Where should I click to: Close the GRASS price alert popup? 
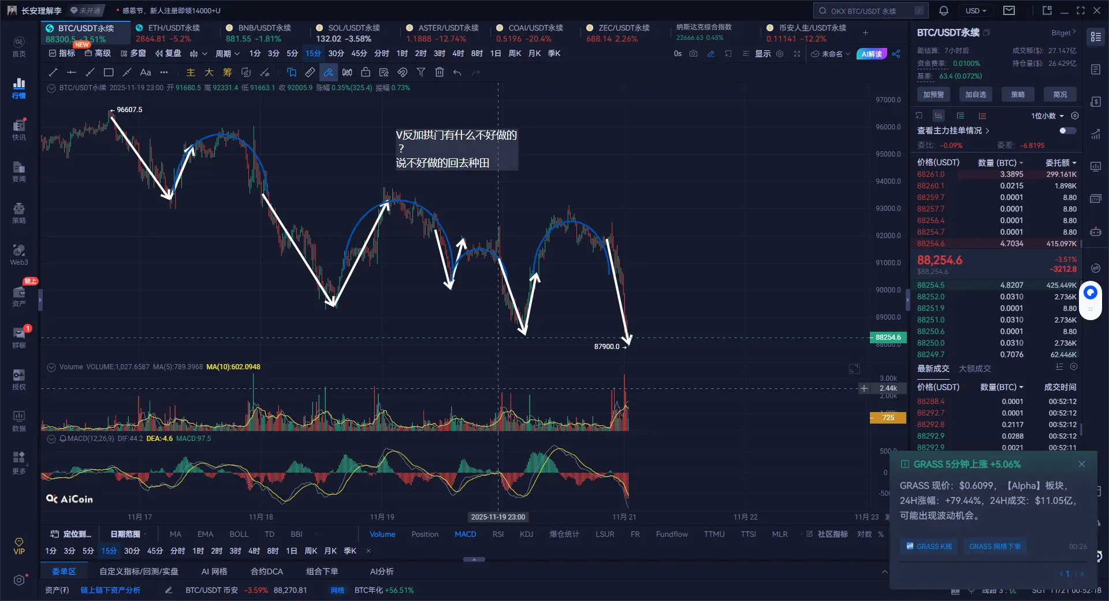point(1082,464)
